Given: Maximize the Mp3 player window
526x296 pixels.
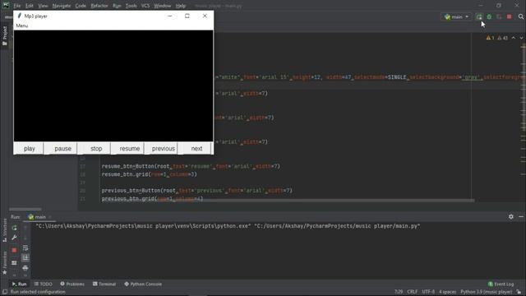Looking at the screenshot, I should 187,16.
